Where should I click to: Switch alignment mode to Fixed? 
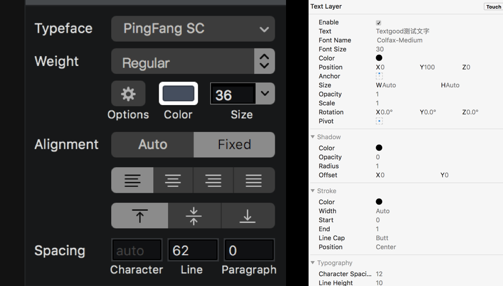pos(234,145)
